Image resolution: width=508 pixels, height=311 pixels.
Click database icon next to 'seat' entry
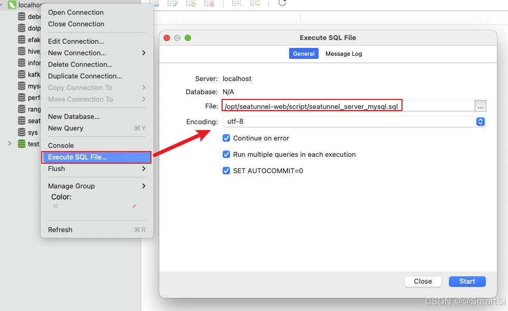click(22, 121)
